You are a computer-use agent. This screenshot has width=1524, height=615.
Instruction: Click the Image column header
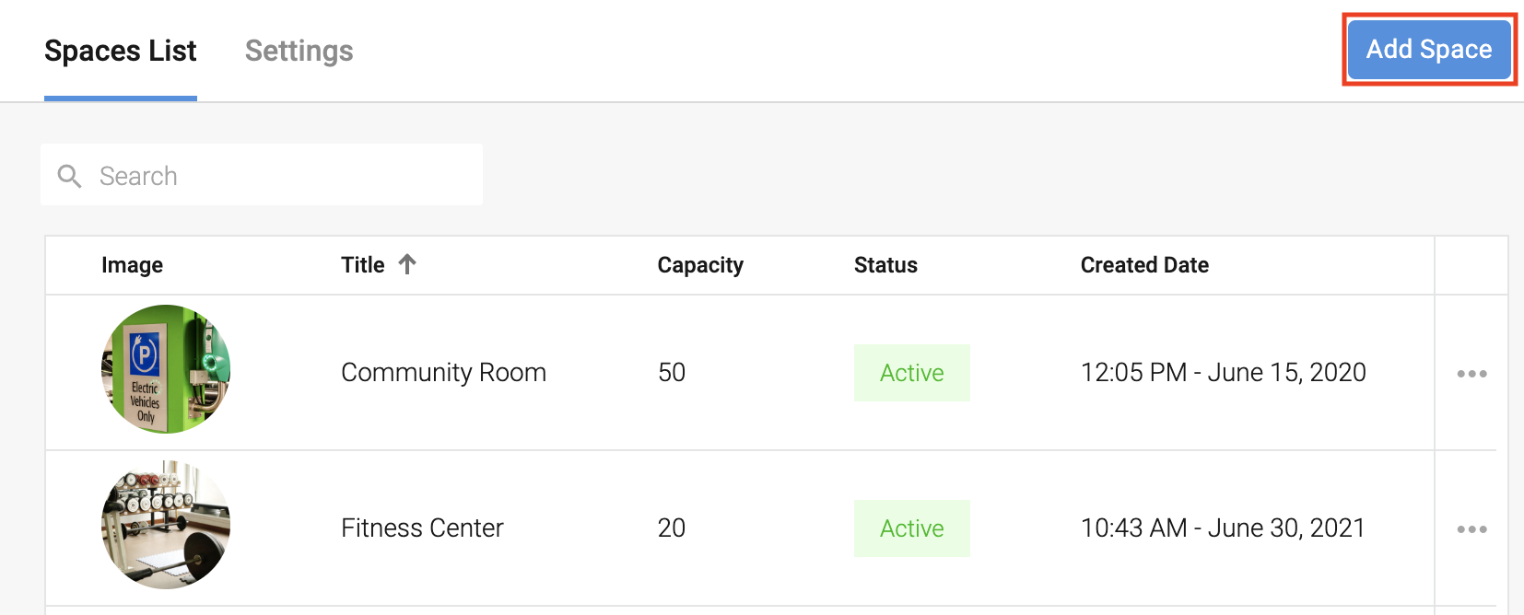coord(132,265)
